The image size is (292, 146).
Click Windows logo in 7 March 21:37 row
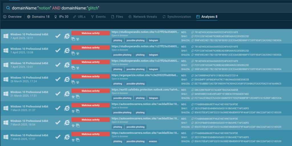(6, 108)
